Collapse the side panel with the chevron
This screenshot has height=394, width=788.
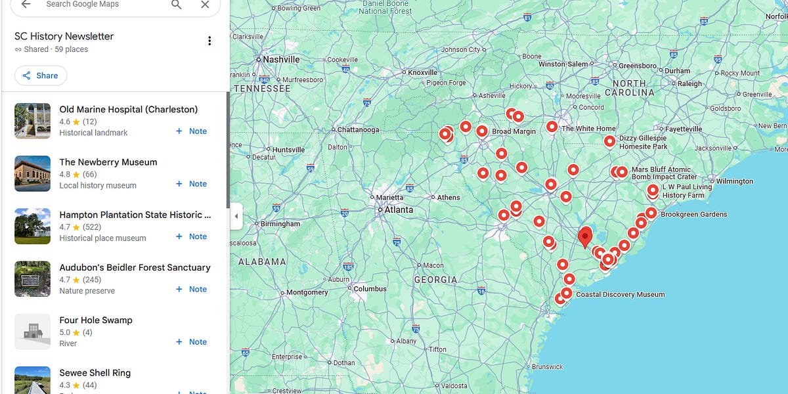click(236, 216)
